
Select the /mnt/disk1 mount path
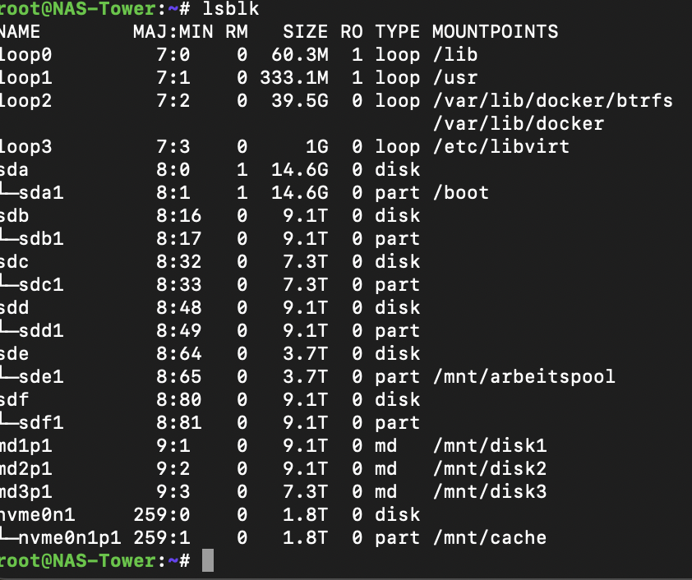tap(490, 445)
